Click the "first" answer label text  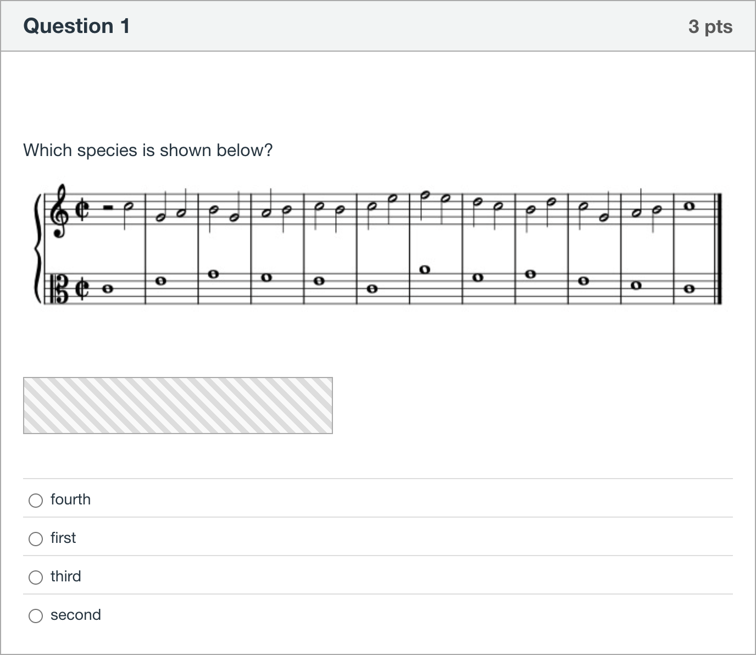tap(63, 538)
